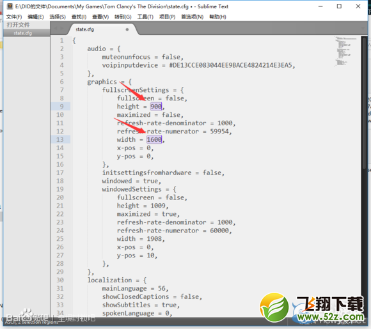Click the tab scroll left arrow
This screenshot has width=371, height=329.
tap(56, 29)
